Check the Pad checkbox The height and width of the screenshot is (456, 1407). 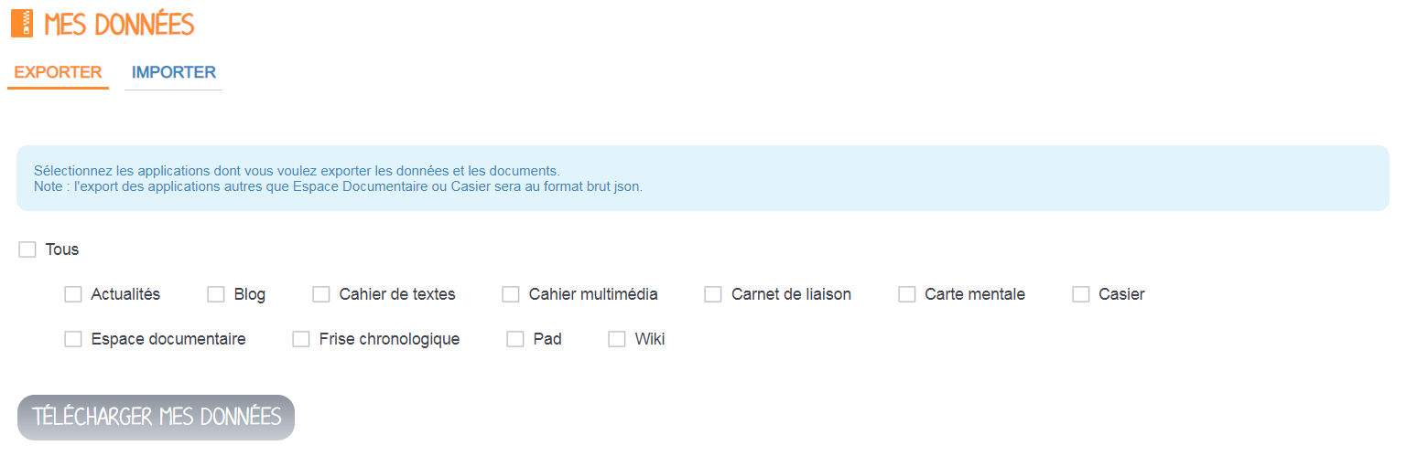(x=515, y=339)
